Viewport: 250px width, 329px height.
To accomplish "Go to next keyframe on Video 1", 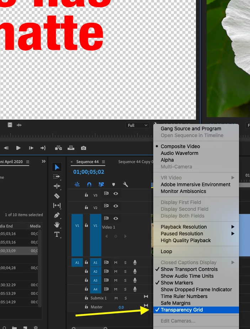I will [125, 236].
